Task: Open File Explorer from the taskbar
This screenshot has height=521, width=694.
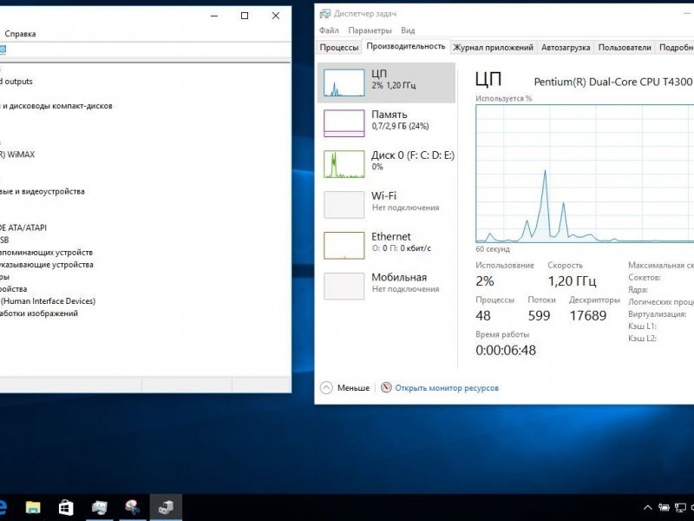Action: click(33, 507)
